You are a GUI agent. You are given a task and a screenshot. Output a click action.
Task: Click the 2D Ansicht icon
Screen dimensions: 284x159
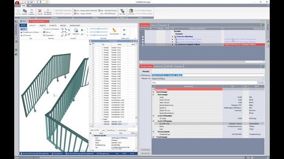[x=22, y=35]
